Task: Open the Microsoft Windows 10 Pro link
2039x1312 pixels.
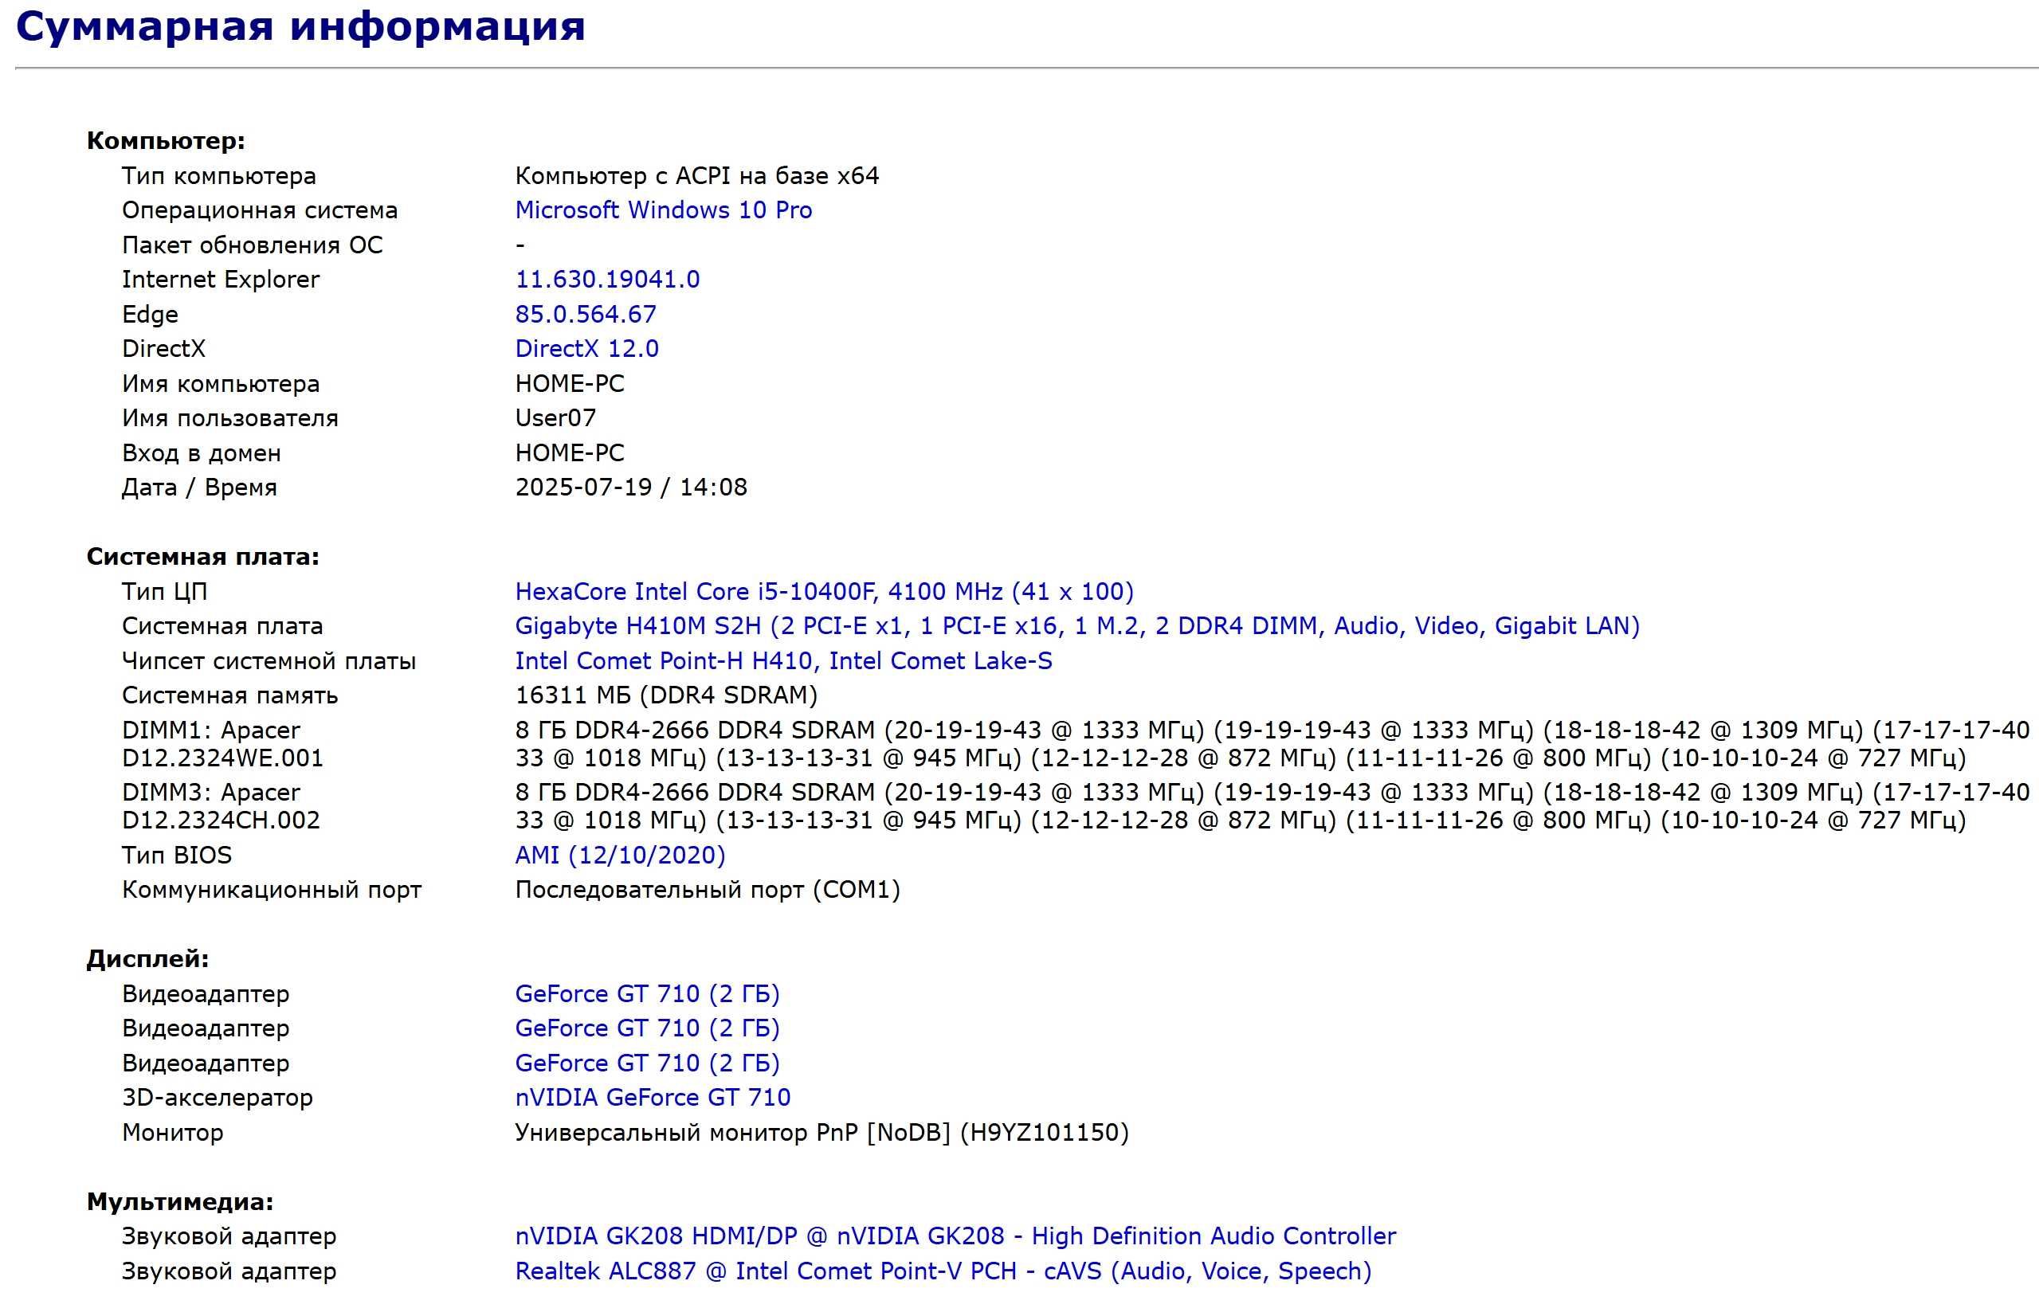Action: click(663, 210)
